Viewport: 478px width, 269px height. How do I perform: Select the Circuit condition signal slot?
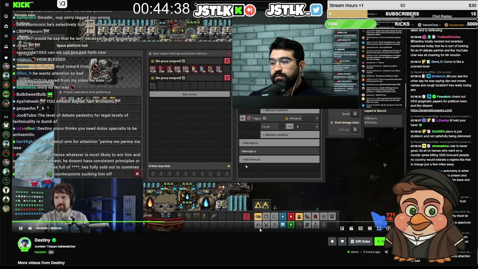point(281,127)
